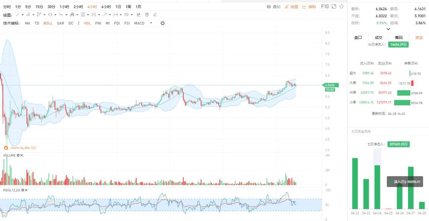This screenshot has width=429, height=221.
Task: Open the arrow tool dropdown arrow
Action: (x=110, y=15)
